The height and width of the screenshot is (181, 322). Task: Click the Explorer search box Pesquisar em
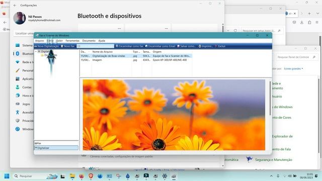(x=262, y=31)
